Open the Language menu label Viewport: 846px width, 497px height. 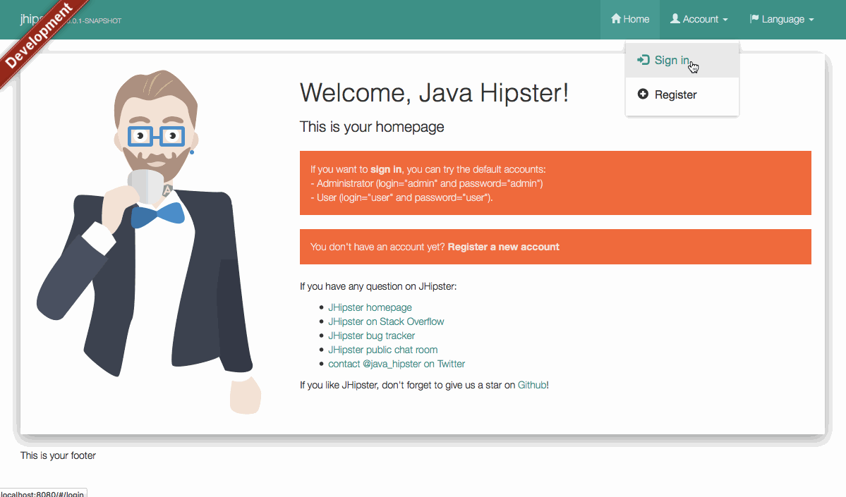pyautogui.click(x=783, y=20)
